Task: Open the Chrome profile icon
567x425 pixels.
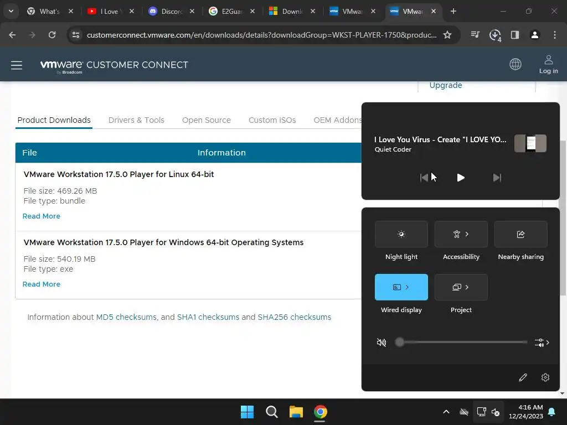Action: pyautogui.click(x=535, y=35)
